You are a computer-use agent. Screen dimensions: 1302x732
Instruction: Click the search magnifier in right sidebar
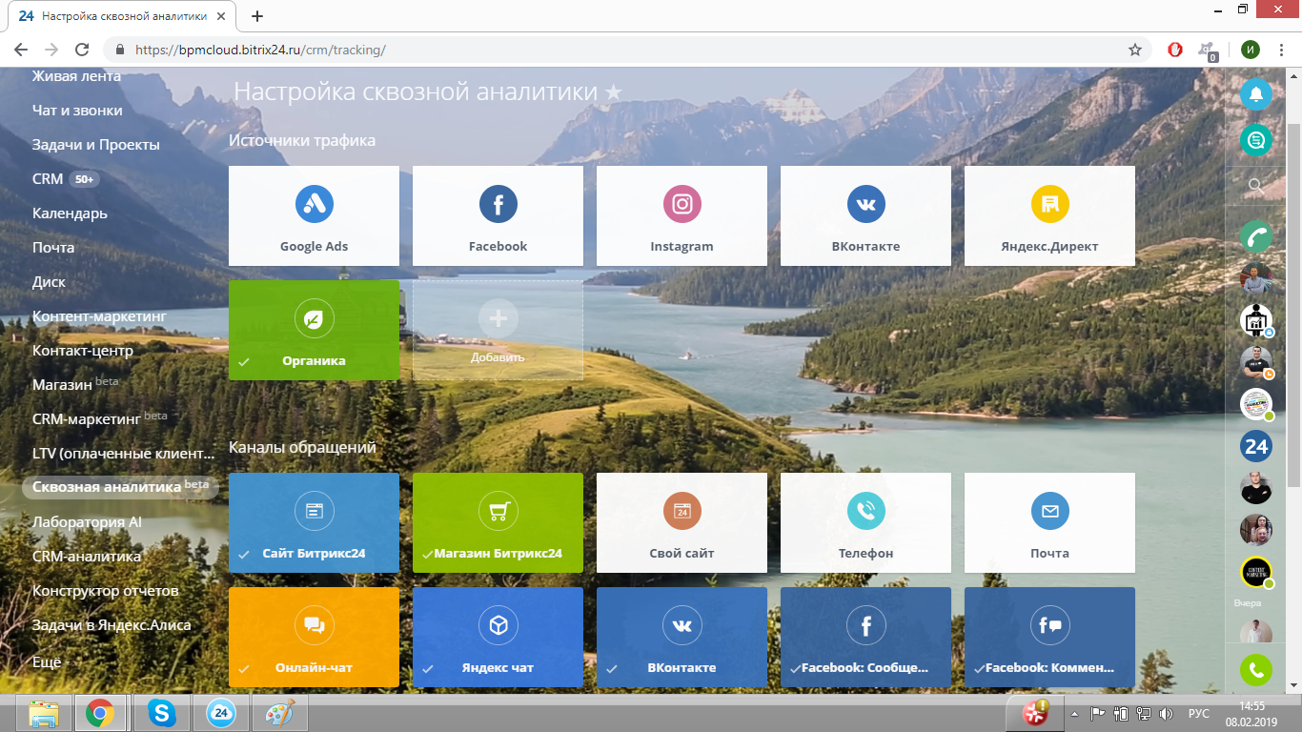(1256, 187)
